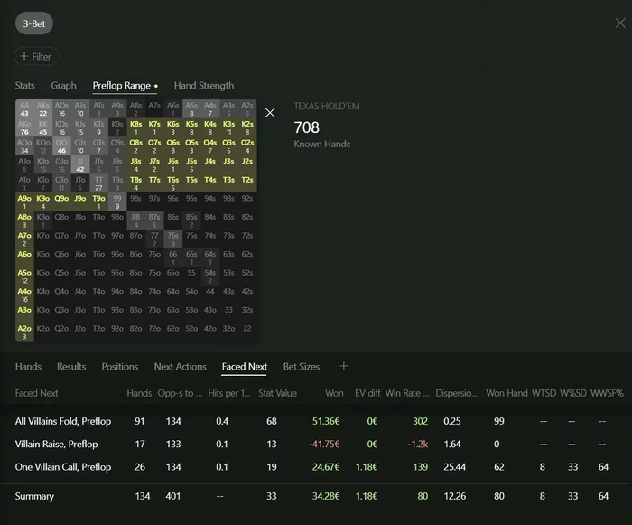Add a new tab with plus icon
The image size is (632, 525).
tap(343, 366)
